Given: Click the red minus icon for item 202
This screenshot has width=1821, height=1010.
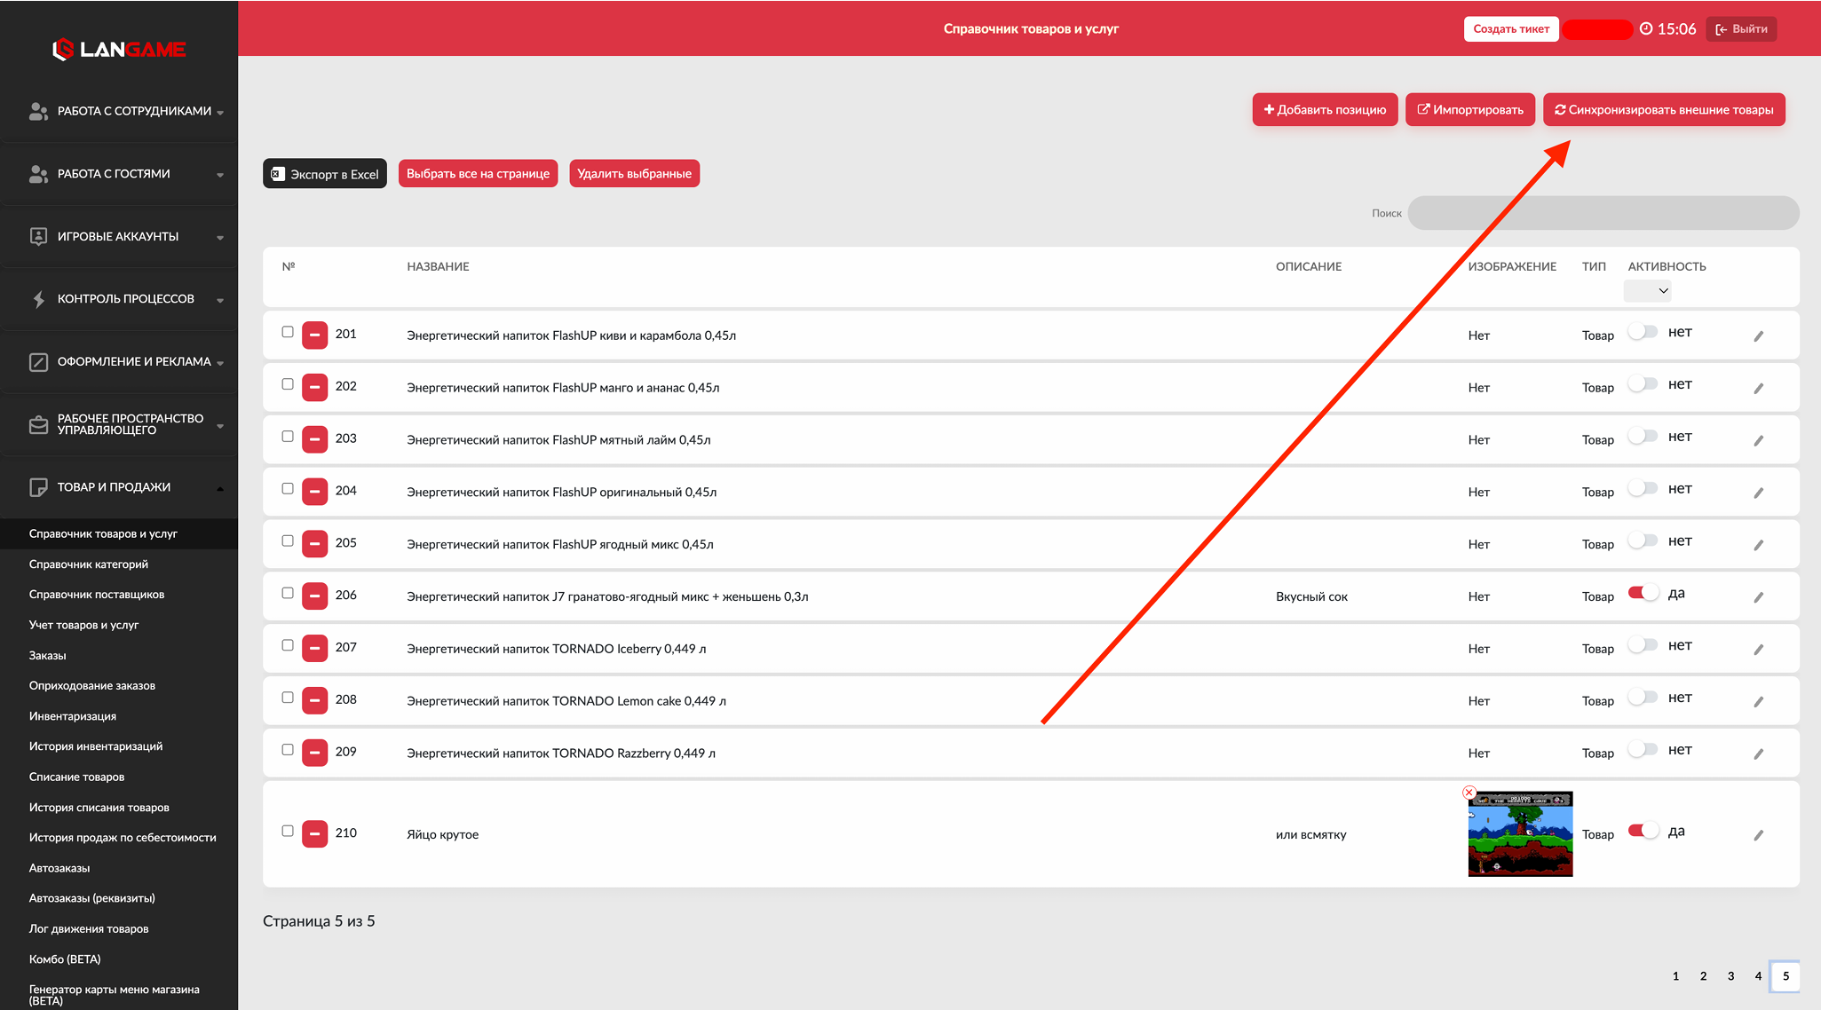Looking at the screenshot, I should coord(314,388).
